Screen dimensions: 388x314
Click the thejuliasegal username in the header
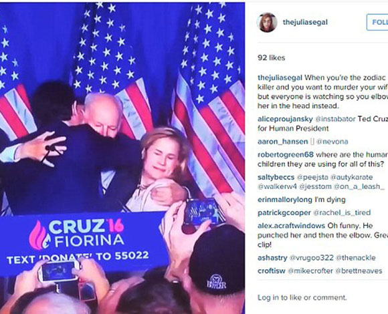pos(305,22)
